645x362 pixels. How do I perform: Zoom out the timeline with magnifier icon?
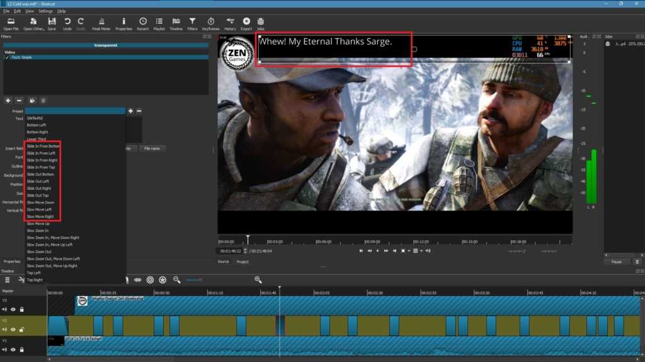[x=177, y=280]
